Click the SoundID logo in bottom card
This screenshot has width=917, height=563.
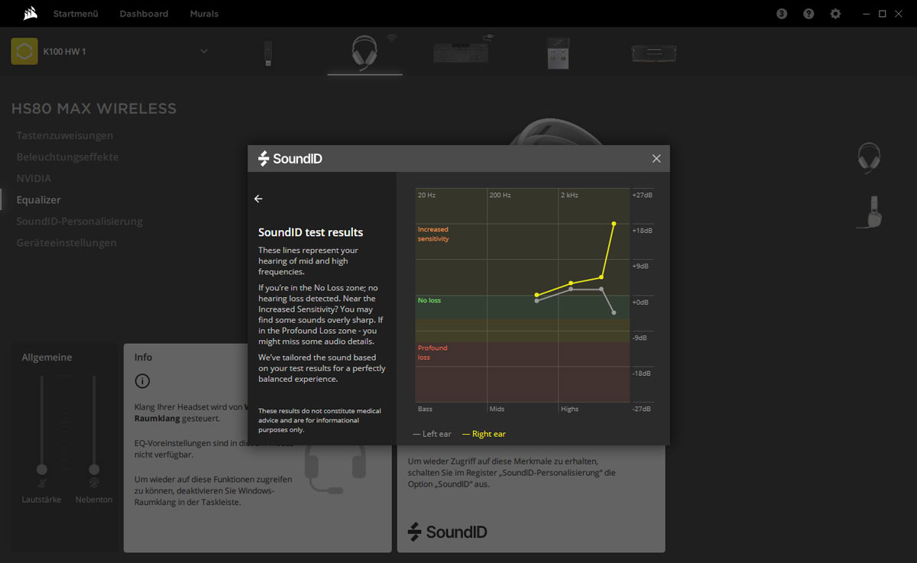[x=447, y=532]
